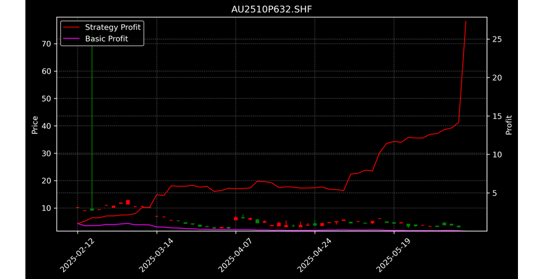544x279 pixels.
Task: Click the 25 tick on Profit axis
Action: click(x=497, y=39)
